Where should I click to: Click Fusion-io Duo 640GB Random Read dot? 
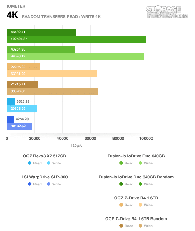coord(121,184)
